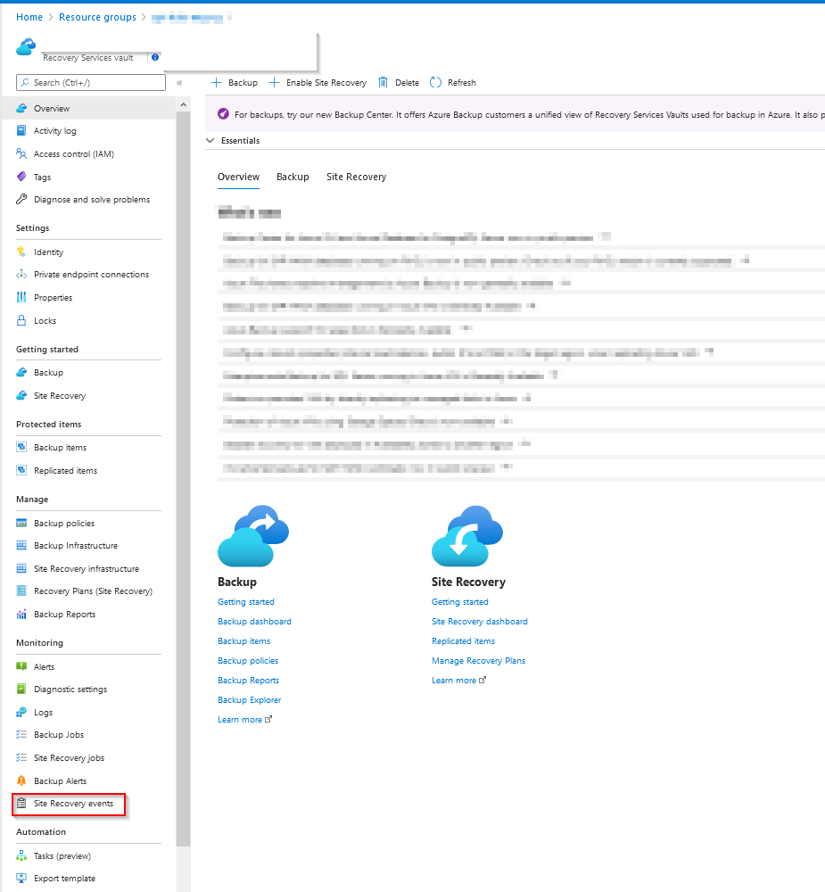The width and height of the screenshot is (825, 892).
Task: Click the large Backup cloud graphic
Action: [x=253, y=536]
